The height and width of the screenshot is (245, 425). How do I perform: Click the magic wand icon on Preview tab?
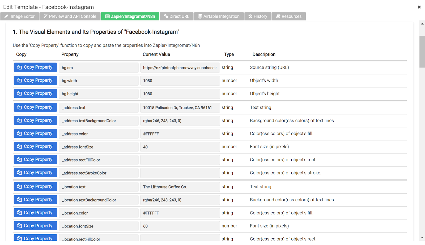tap(46, 16)
